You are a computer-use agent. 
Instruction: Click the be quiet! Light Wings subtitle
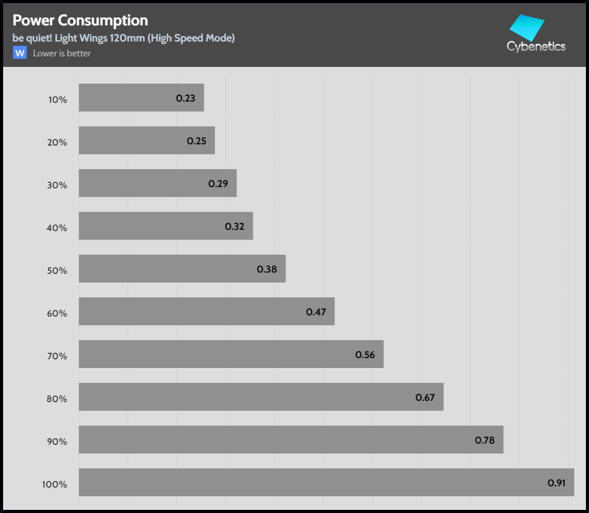tap(124, 38)
